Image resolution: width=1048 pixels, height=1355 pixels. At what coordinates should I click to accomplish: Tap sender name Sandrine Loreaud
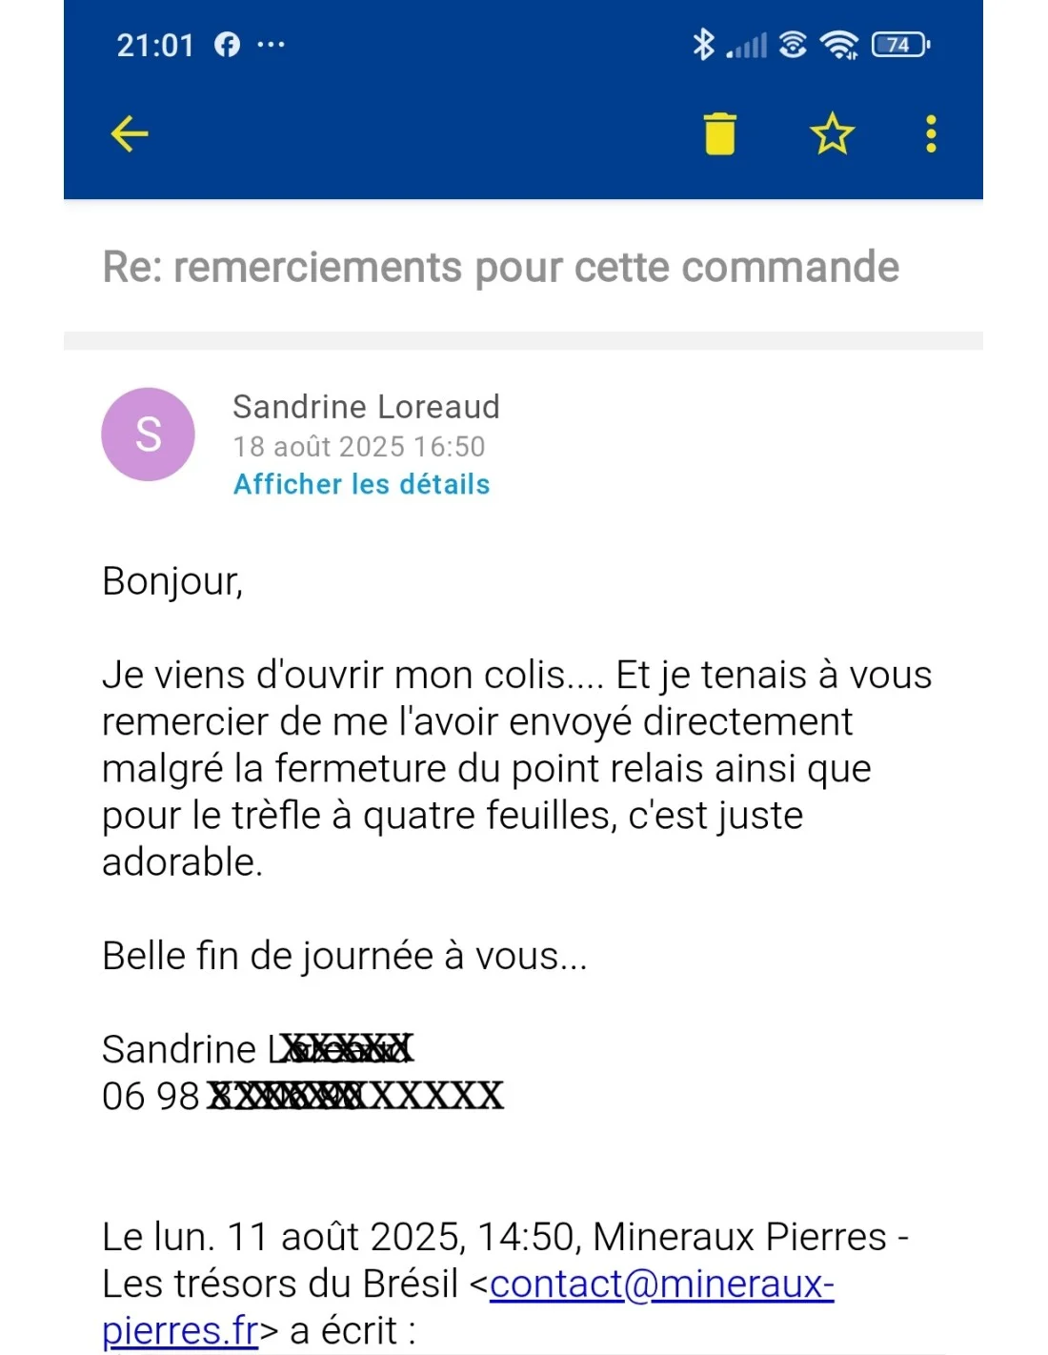366,407
